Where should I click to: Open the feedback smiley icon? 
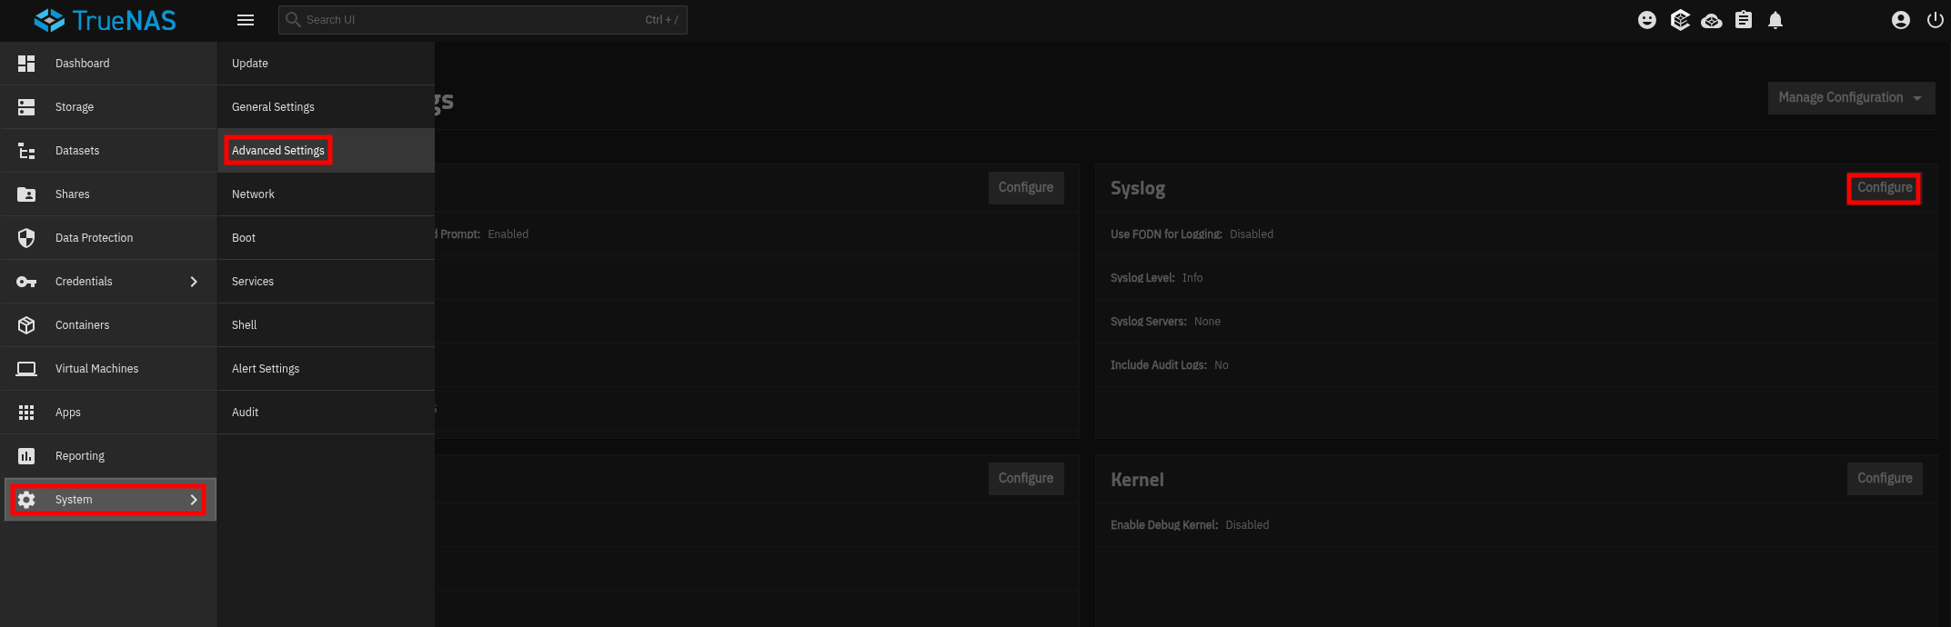coord(1647,20)
